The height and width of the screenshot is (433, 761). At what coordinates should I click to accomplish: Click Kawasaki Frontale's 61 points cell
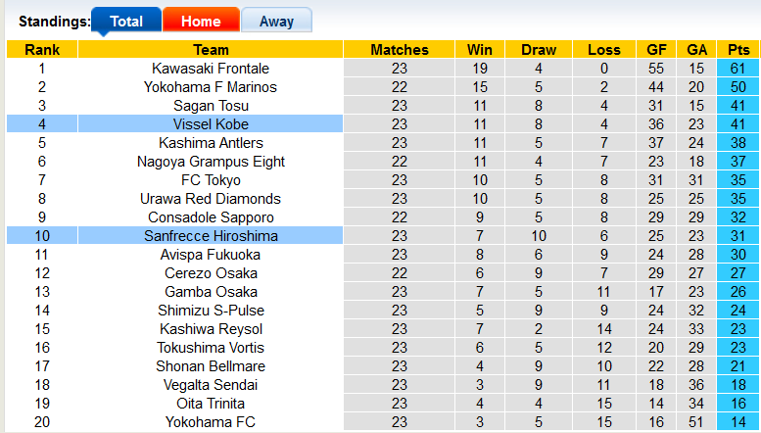click(x=737, y=69)
